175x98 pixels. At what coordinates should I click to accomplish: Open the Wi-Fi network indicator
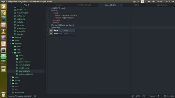(x=138, y=2)
